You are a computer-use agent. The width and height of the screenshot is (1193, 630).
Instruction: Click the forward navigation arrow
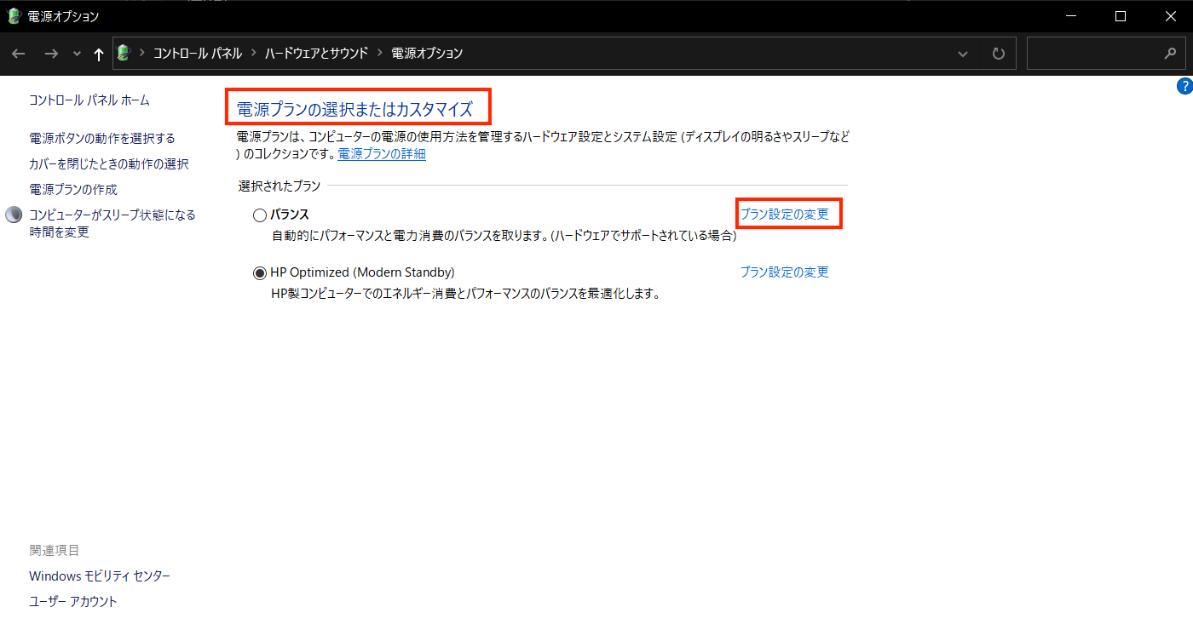[x=50, y=53]
